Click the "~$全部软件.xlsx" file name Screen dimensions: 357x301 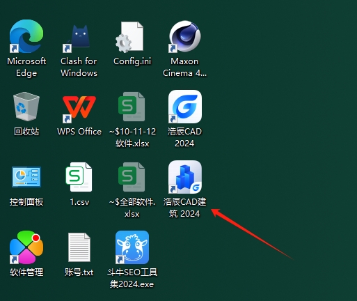[x=132, y=208]
